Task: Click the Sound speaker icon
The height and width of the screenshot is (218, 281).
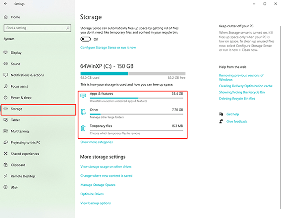Action: pyautogui.click(x=6, y=64)
